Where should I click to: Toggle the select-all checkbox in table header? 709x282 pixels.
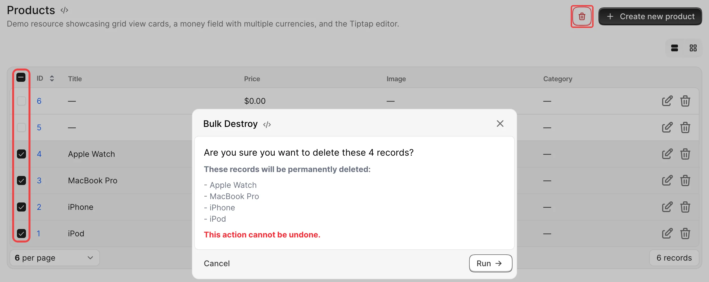[x=21, y=77]
